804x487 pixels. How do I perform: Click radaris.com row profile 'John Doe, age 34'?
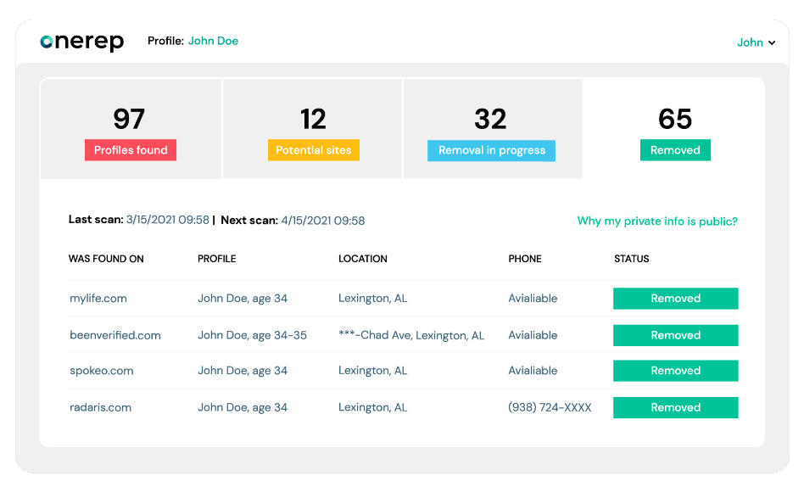click(243, 407)
